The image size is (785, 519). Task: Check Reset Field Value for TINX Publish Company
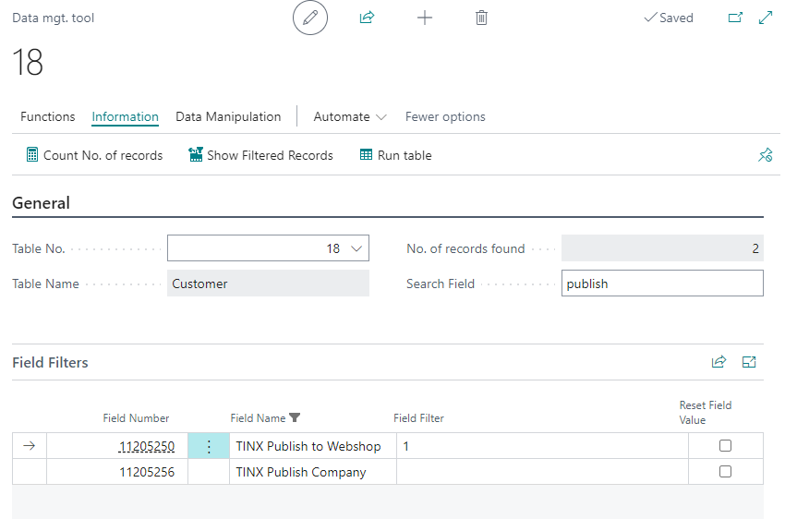(x=725, y=472)
